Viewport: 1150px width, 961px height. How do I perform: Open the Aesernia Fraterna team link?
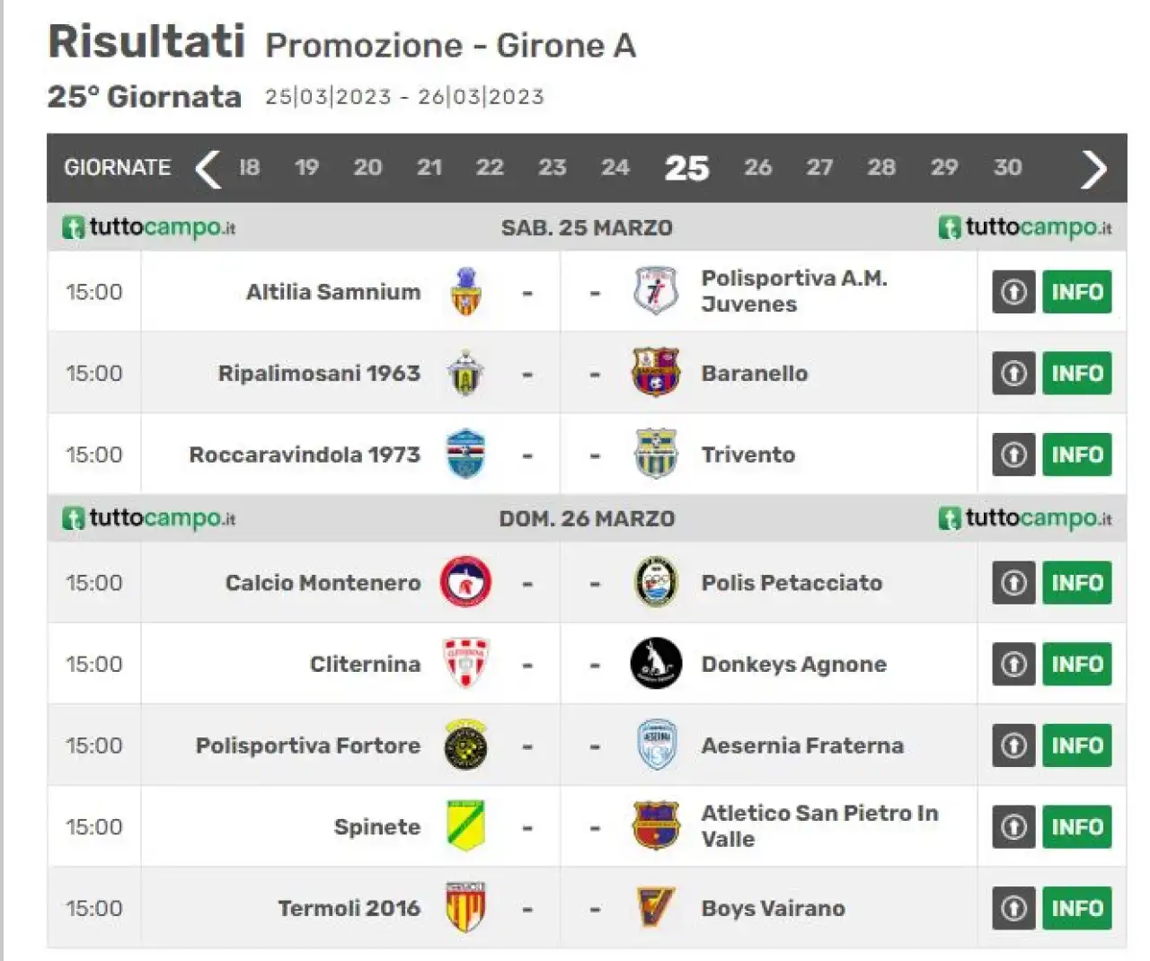coord(802,745)
